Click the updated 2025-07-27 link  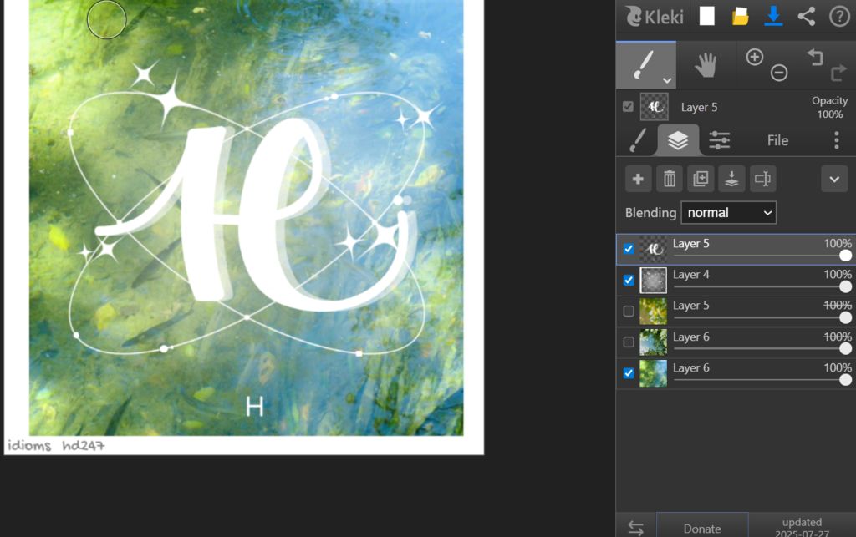802,528
